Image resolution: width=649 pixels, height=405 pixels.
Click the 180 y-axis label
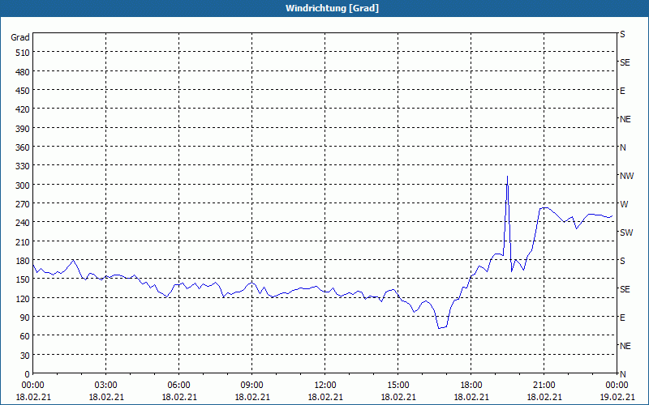[23, 261]
